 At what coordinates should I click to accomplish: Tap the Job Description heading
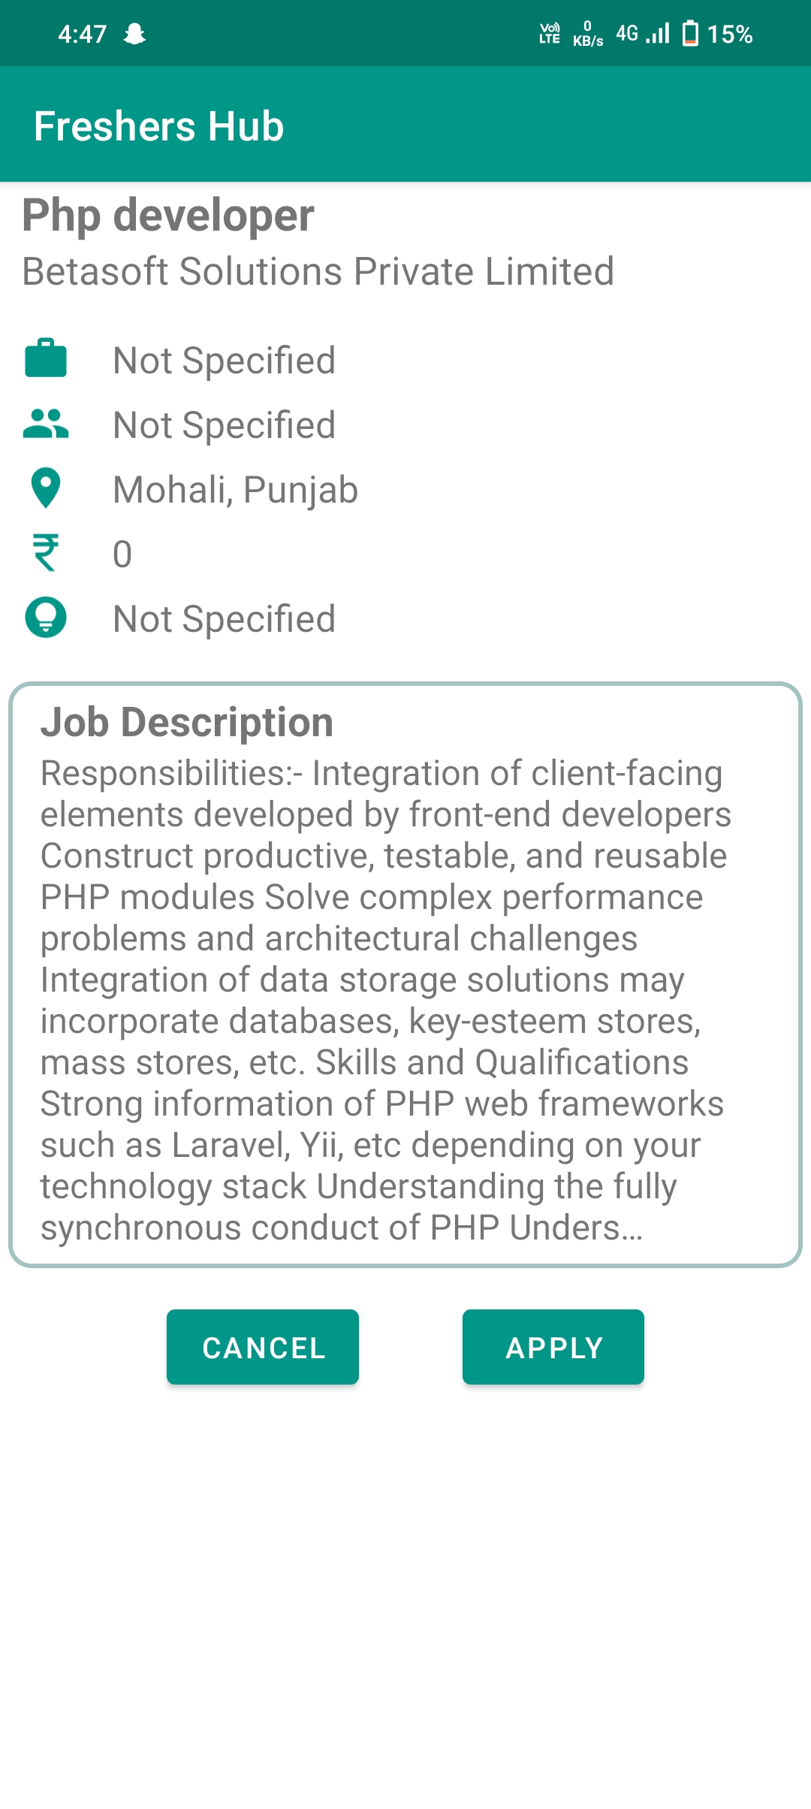pyautogui.click(x=187, y=722)
